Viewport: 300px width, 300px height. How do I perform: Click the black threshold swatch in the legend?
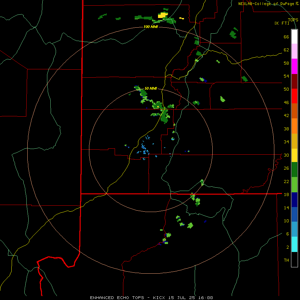click(x=294, y=259)
